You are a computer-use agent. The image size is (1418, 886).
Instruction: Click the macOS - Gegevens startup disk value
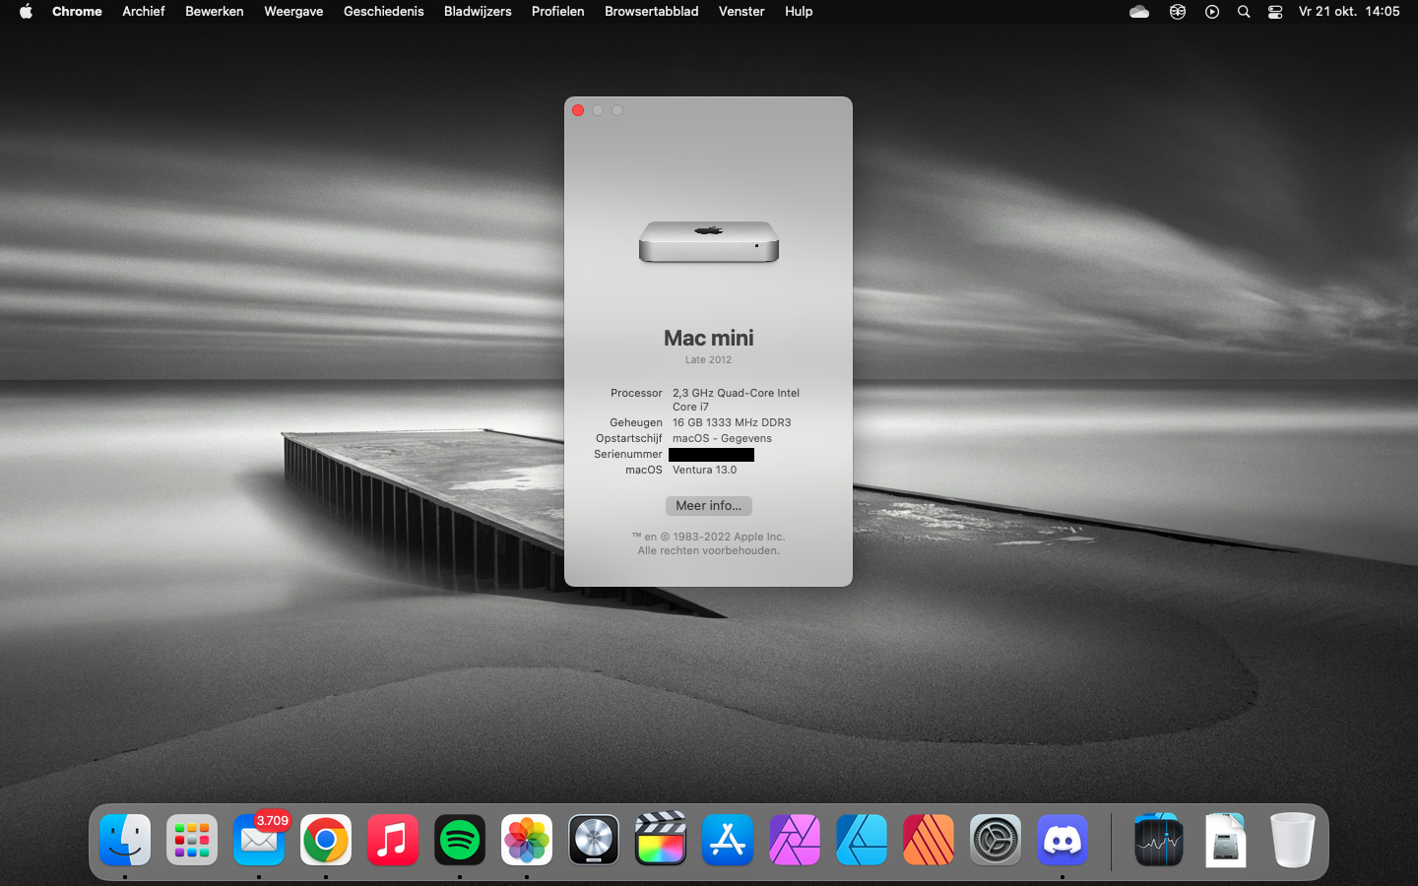click(x=722, y=439)
